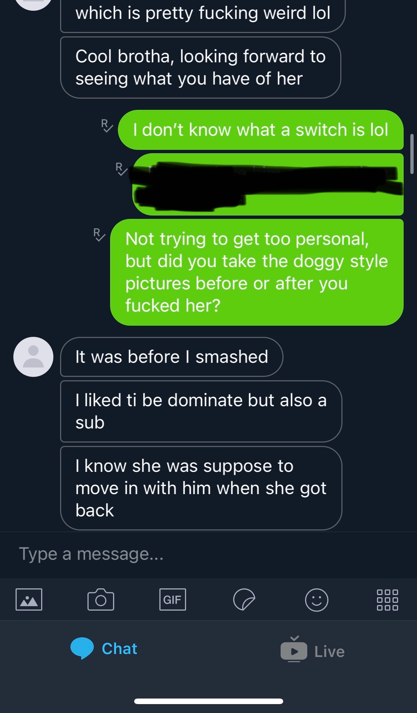The height and width of the screenshot is (713, 417).
Task: Open the smiley emoji picker
Action: click(316, 599)
